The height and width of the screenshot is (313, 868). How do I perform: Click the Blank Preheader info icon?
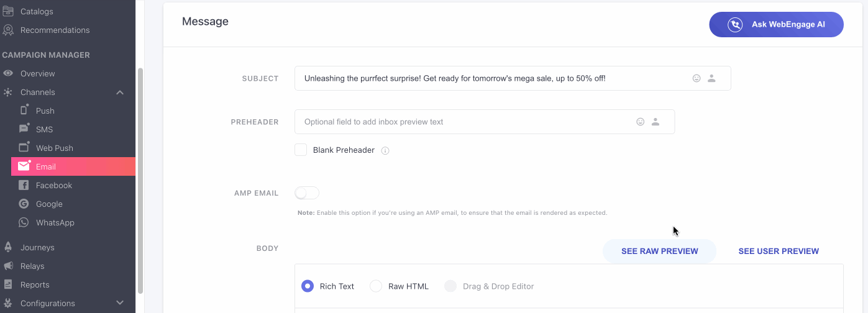[x=385, y=150]
